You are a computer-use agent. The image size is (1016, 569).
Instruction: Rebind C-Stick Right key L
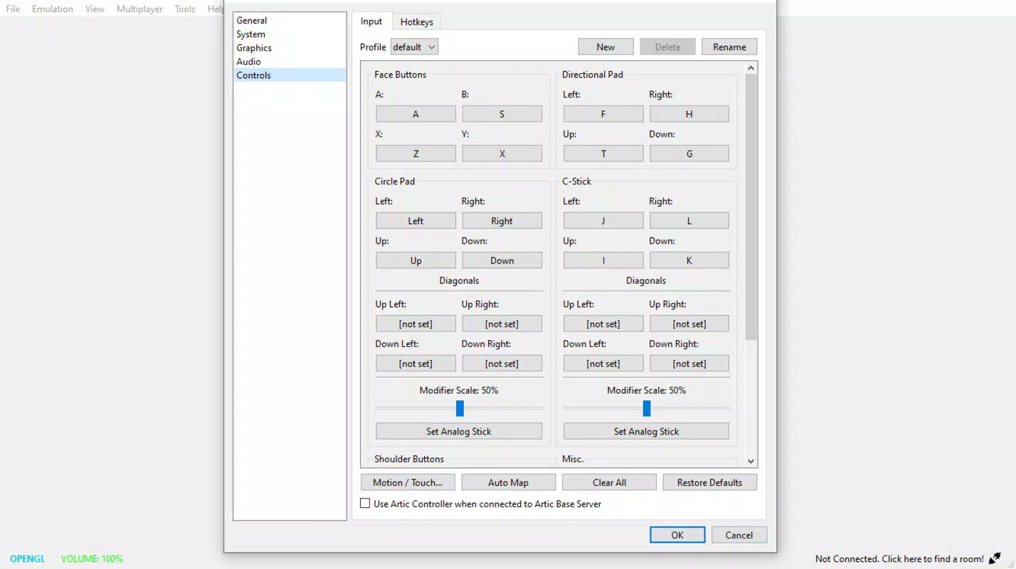pos(689,220)
